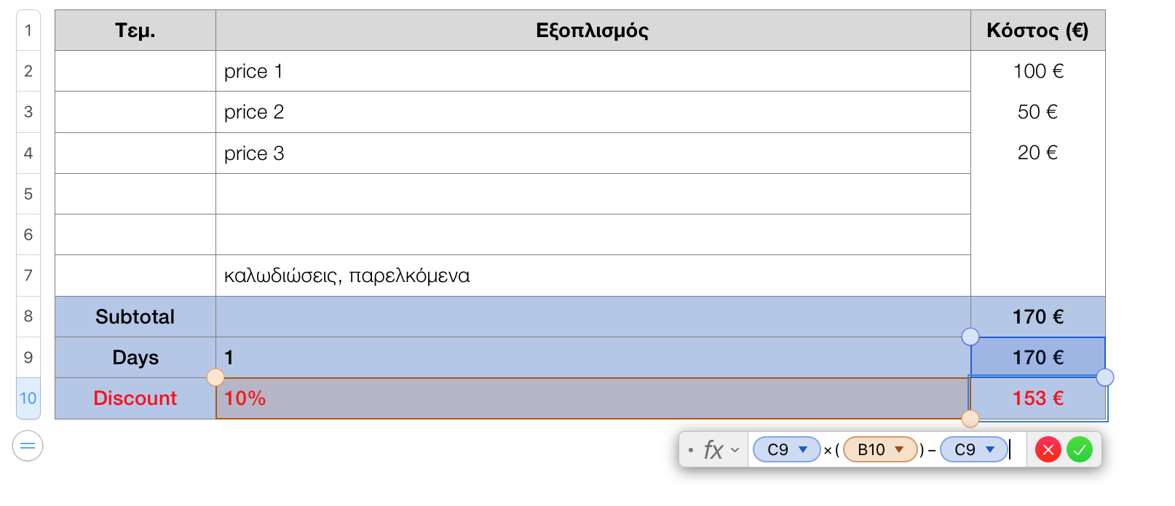Click the Κόστος (€) column header
1175x506 pixels.
(x=1038, y=31)
